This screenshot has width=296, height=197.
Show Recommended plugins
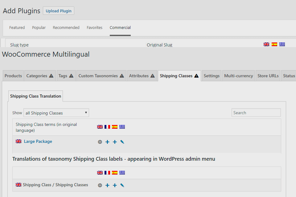66,27
